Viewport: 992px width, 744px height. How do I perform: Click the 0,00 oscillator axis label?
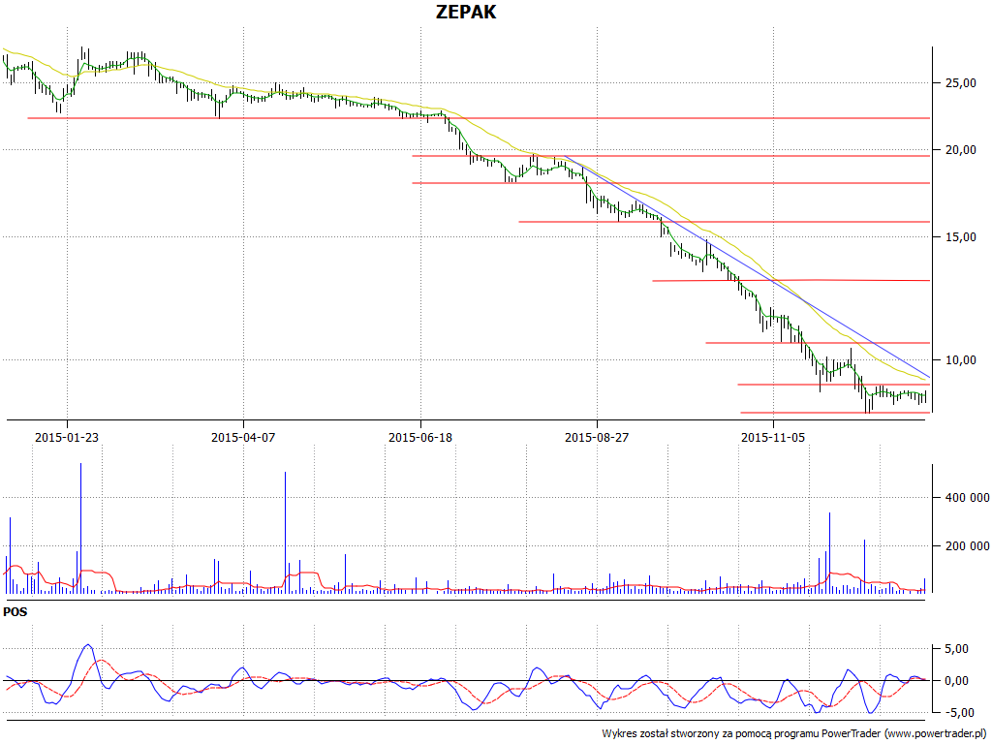tap(955, 681)
